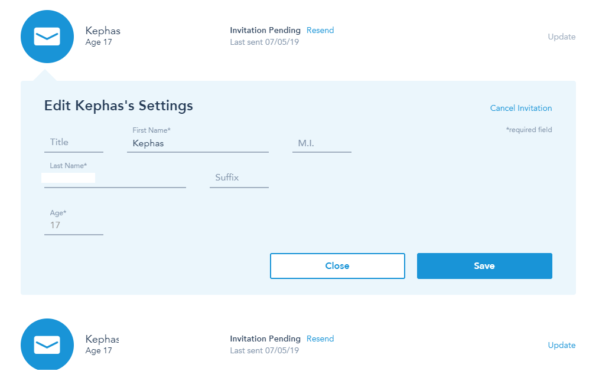
Task: Click Update for the Kephas entry below the panel
Action: pyautogui.click(x=561, y=345)
